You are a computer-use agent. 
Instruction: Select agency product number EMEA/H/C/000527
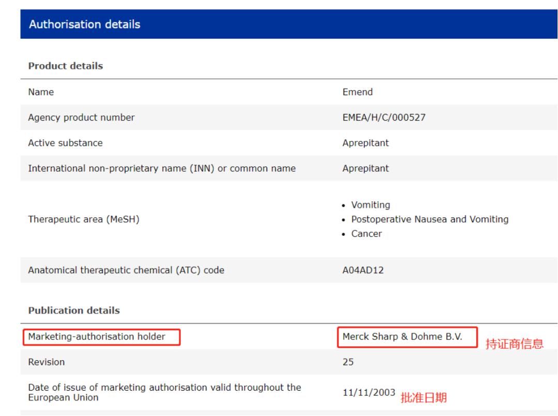[384, 117]
